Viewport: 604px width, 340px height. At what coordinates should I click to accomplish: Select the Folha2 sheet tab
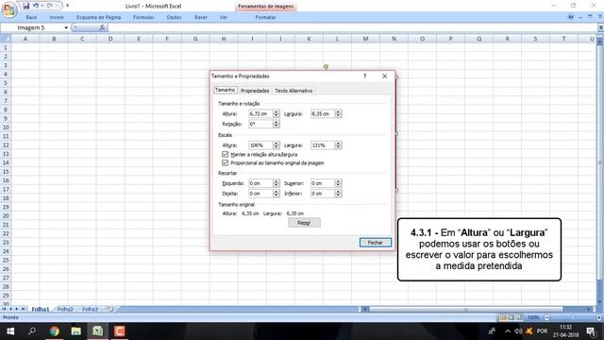coord(65,309)
